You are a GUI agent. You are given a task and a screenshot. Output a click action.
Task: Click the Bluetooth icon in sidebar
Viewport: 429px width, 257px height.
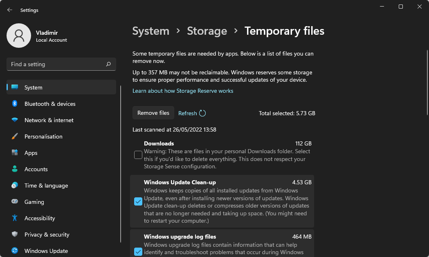[15, 104]
